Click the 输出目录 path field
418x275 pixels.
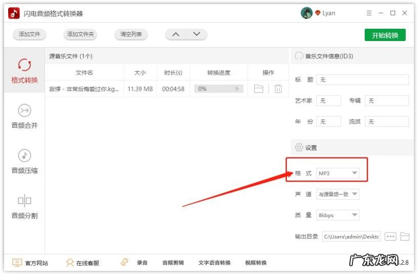tap(351, 237)
